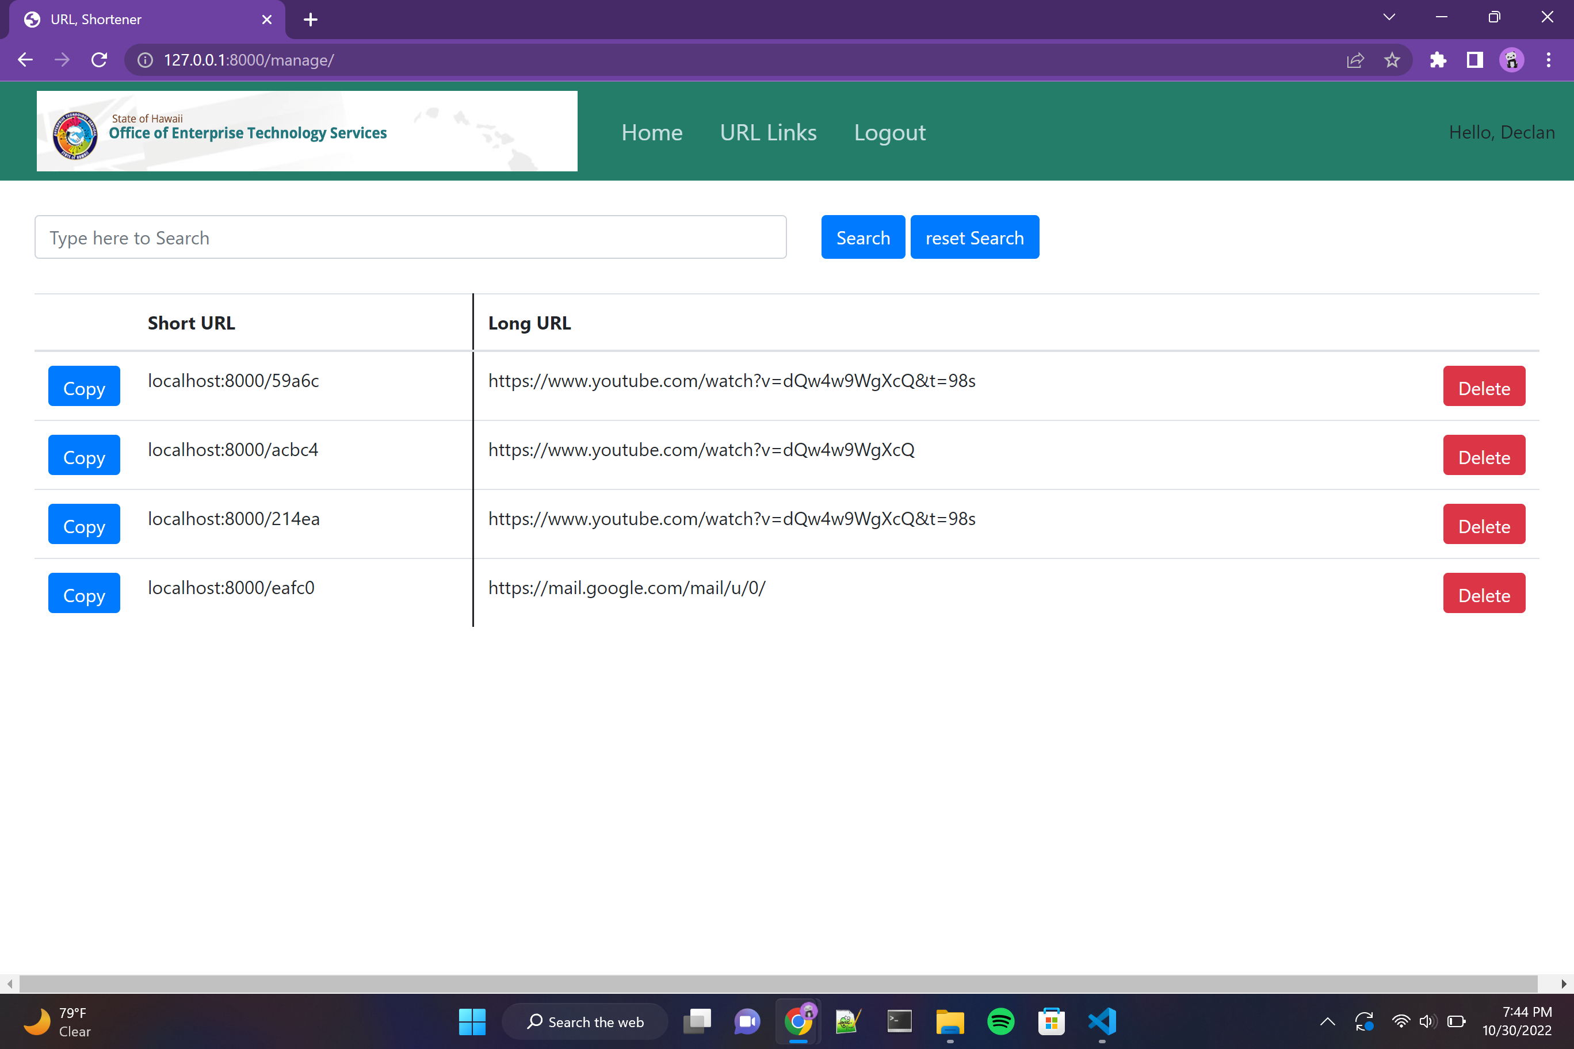Share this page icon in address bar
This screenshot has height=1049, width=1574.
(1354, 60)
